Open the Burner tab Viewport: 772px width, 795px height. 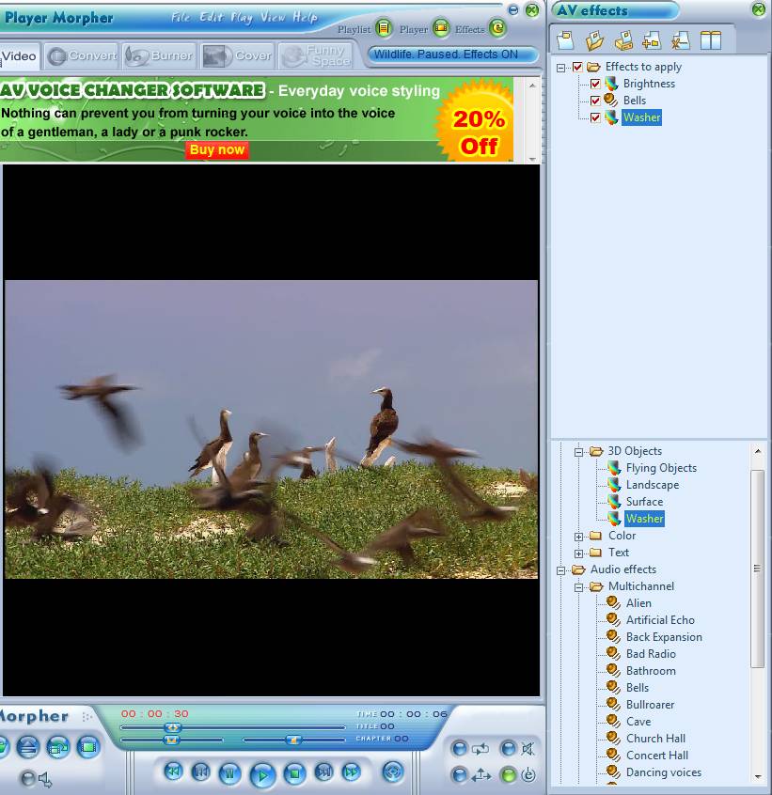pos(159,55)
